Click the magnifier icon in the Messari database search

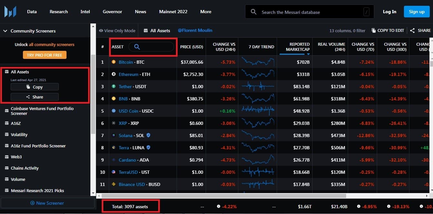pos(253,12)
